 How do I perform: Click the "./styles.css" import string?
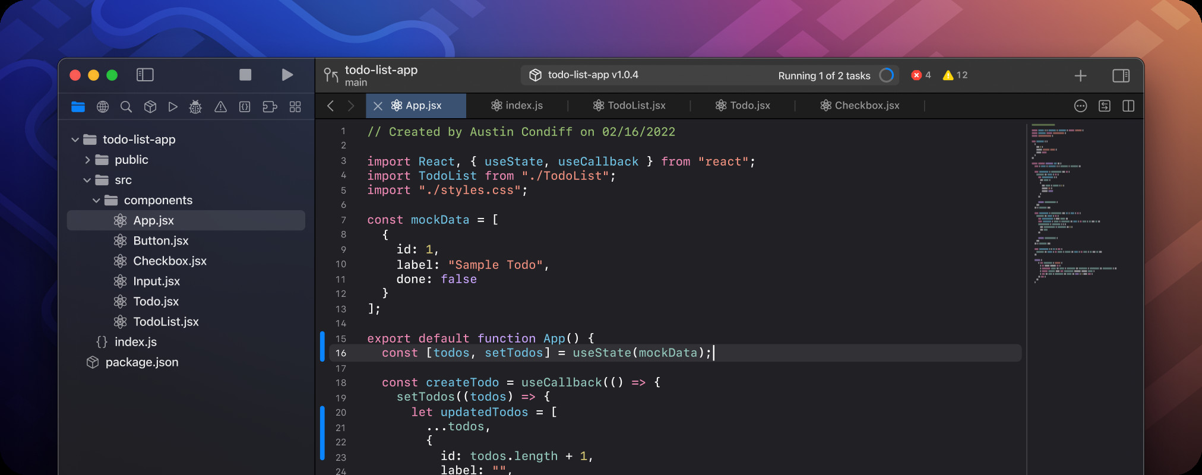click(470, 190)
